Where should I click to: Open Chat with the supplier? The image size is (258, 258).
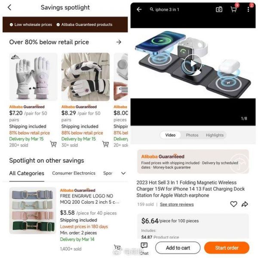tap(144, 249)
